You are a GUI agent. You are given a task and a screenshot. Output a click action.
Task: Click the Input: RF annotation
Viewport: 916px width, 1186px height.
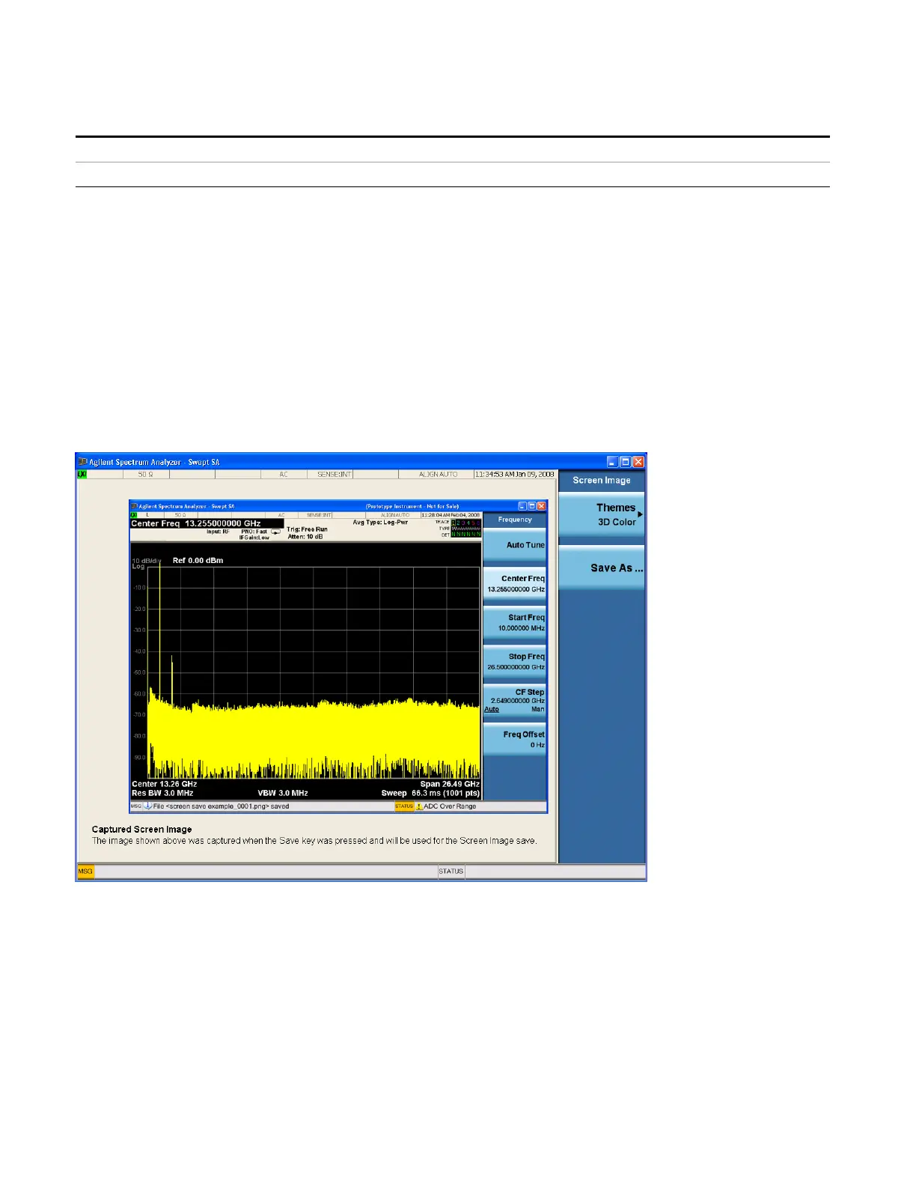click(218, 532)
